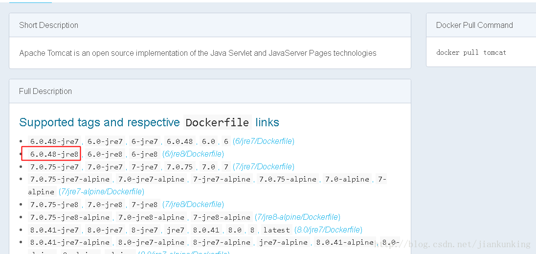Click the 7.0.75-jre7-alpine tag
The image size is (536, 254).
pos(70,179)
